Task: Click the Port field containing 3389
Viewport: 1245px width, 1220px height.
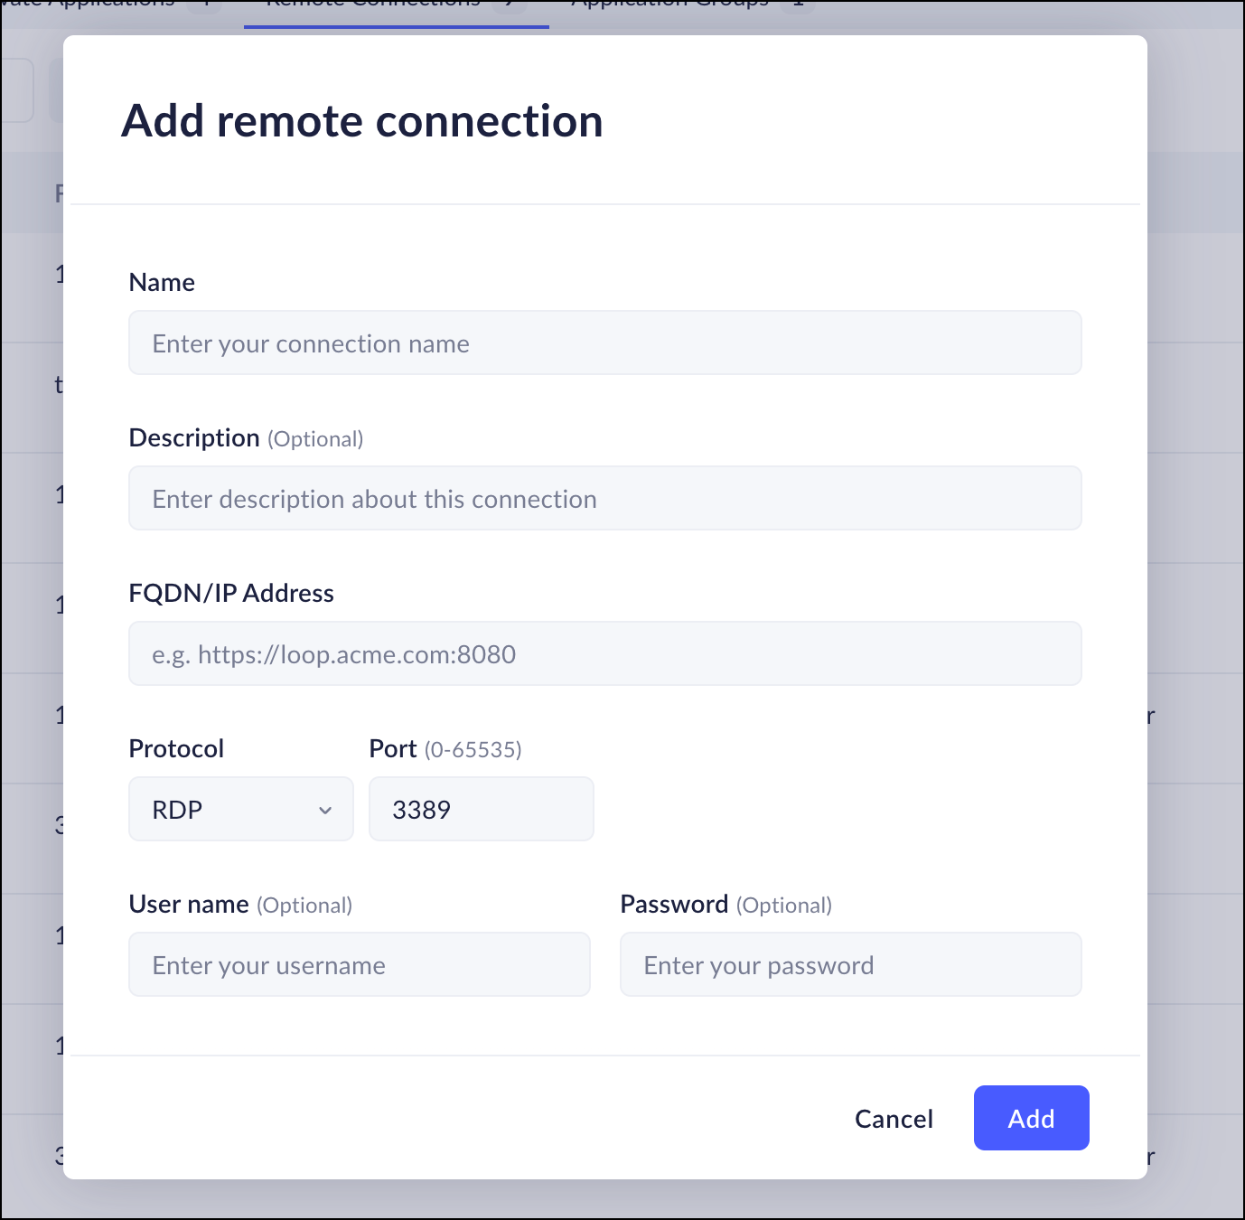Action: (x=481, y=810)
